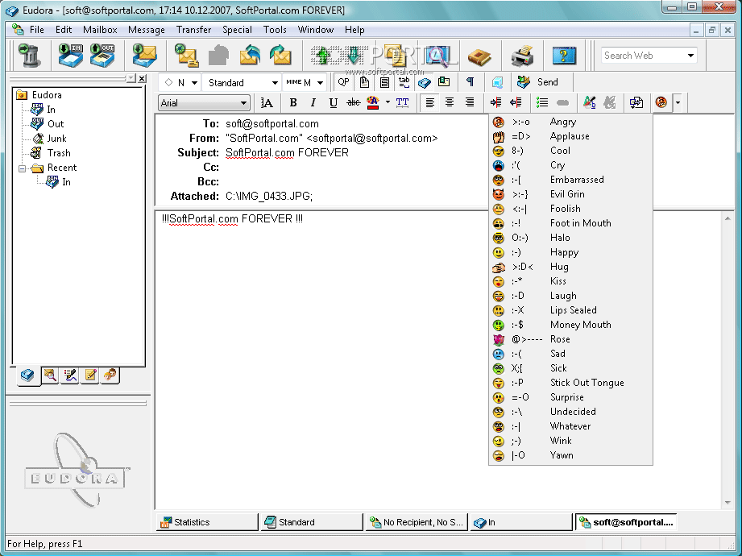Screen dimensions: 742x556
Task: Click the emoticon face toolbar button
Action: point(661,102)
